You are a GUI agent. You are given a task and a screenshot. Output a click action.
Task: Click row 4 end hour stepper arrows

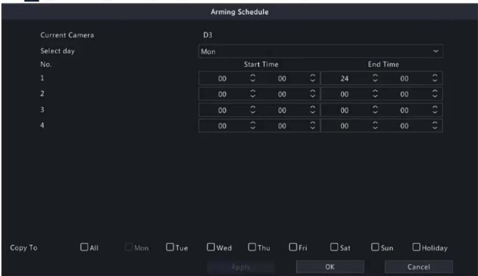point(375,126)
